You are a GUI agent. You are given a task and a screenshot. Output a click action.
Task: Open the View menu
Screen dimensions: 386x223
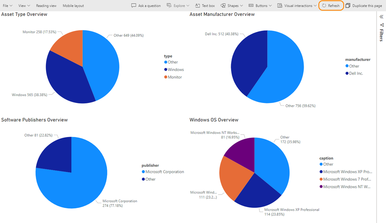point(24,6)
